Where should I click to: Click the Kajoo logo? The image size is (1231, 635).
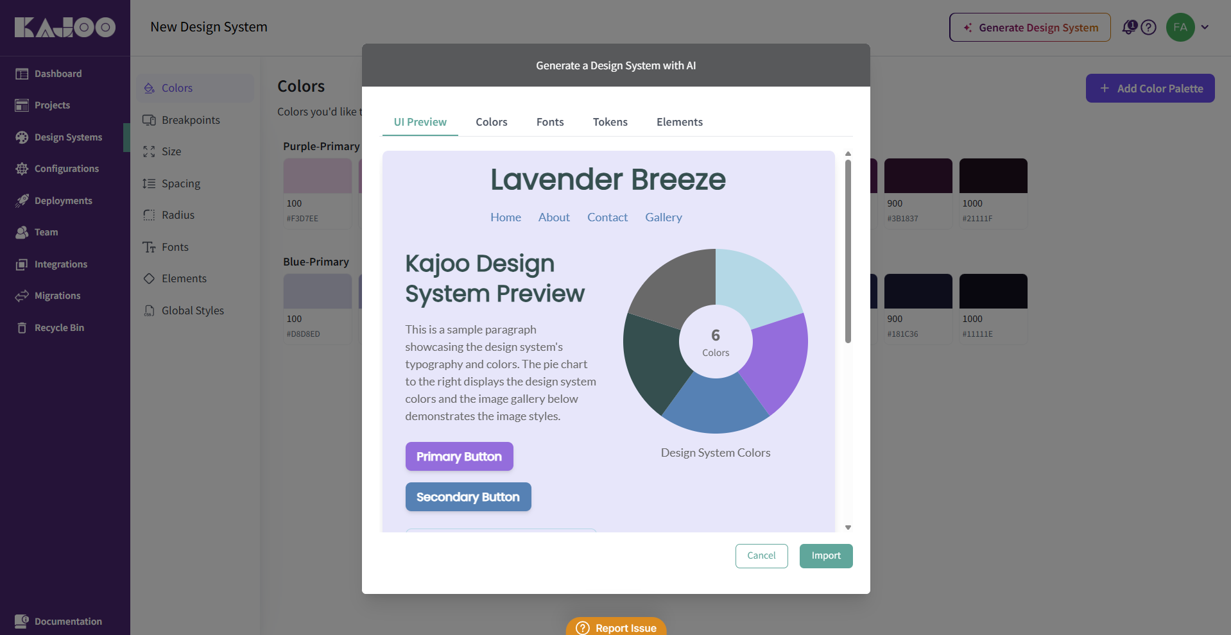(65, 27)
